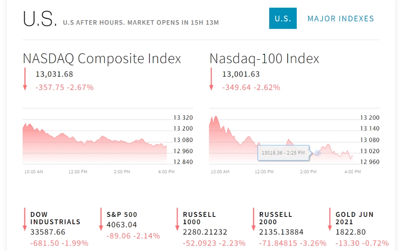The height and width of the screenshot is (251, 411).
Task: Open the S&P 500 quote
Action: 122,214
